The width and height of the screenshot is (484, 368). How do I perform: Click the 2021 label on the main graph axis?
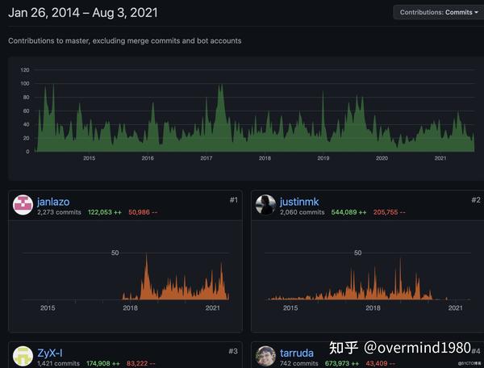tap(440, 158)
